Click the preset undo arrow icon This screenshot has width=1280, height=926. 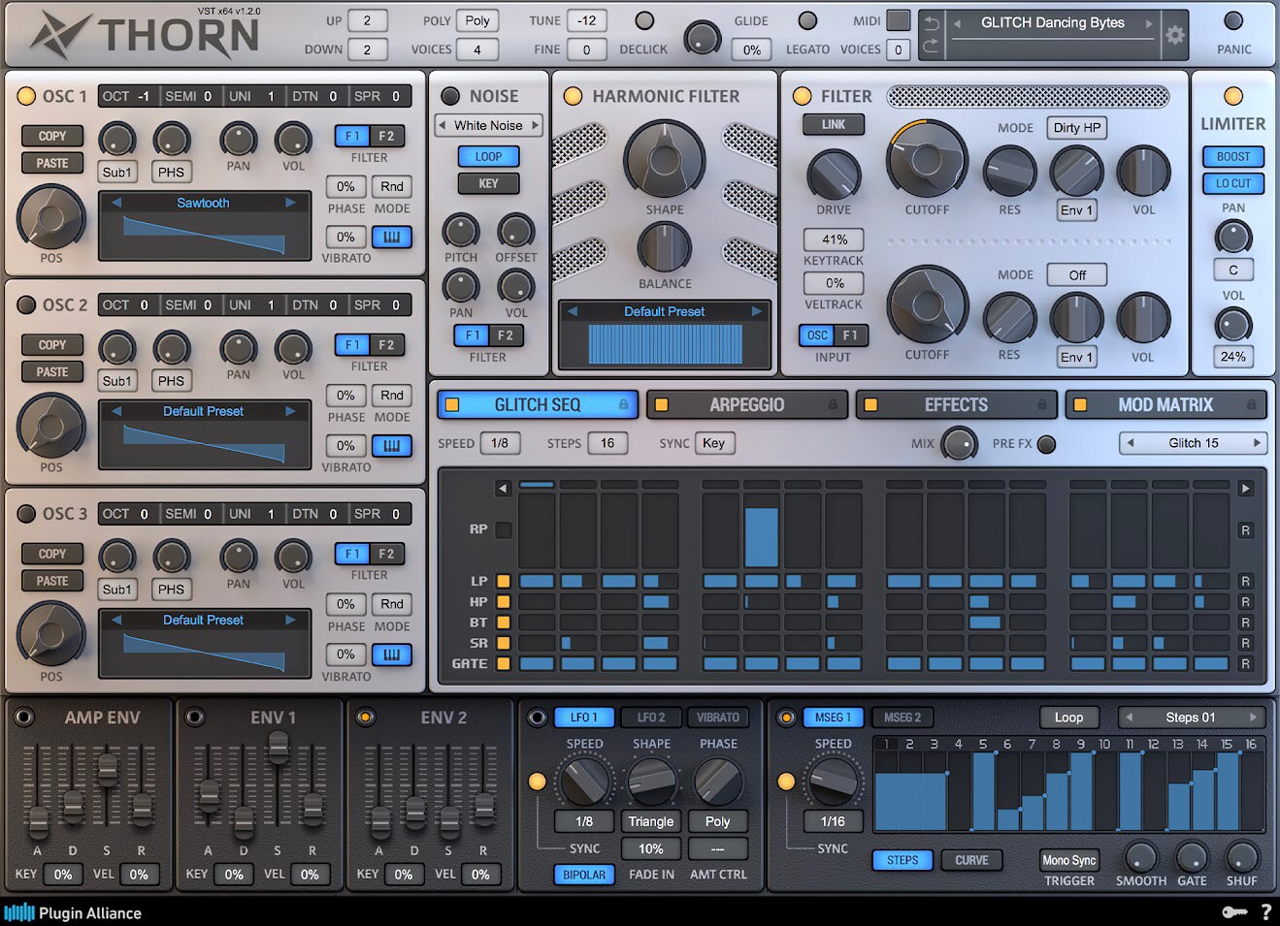pyautogui.click(x=931, y=23)
